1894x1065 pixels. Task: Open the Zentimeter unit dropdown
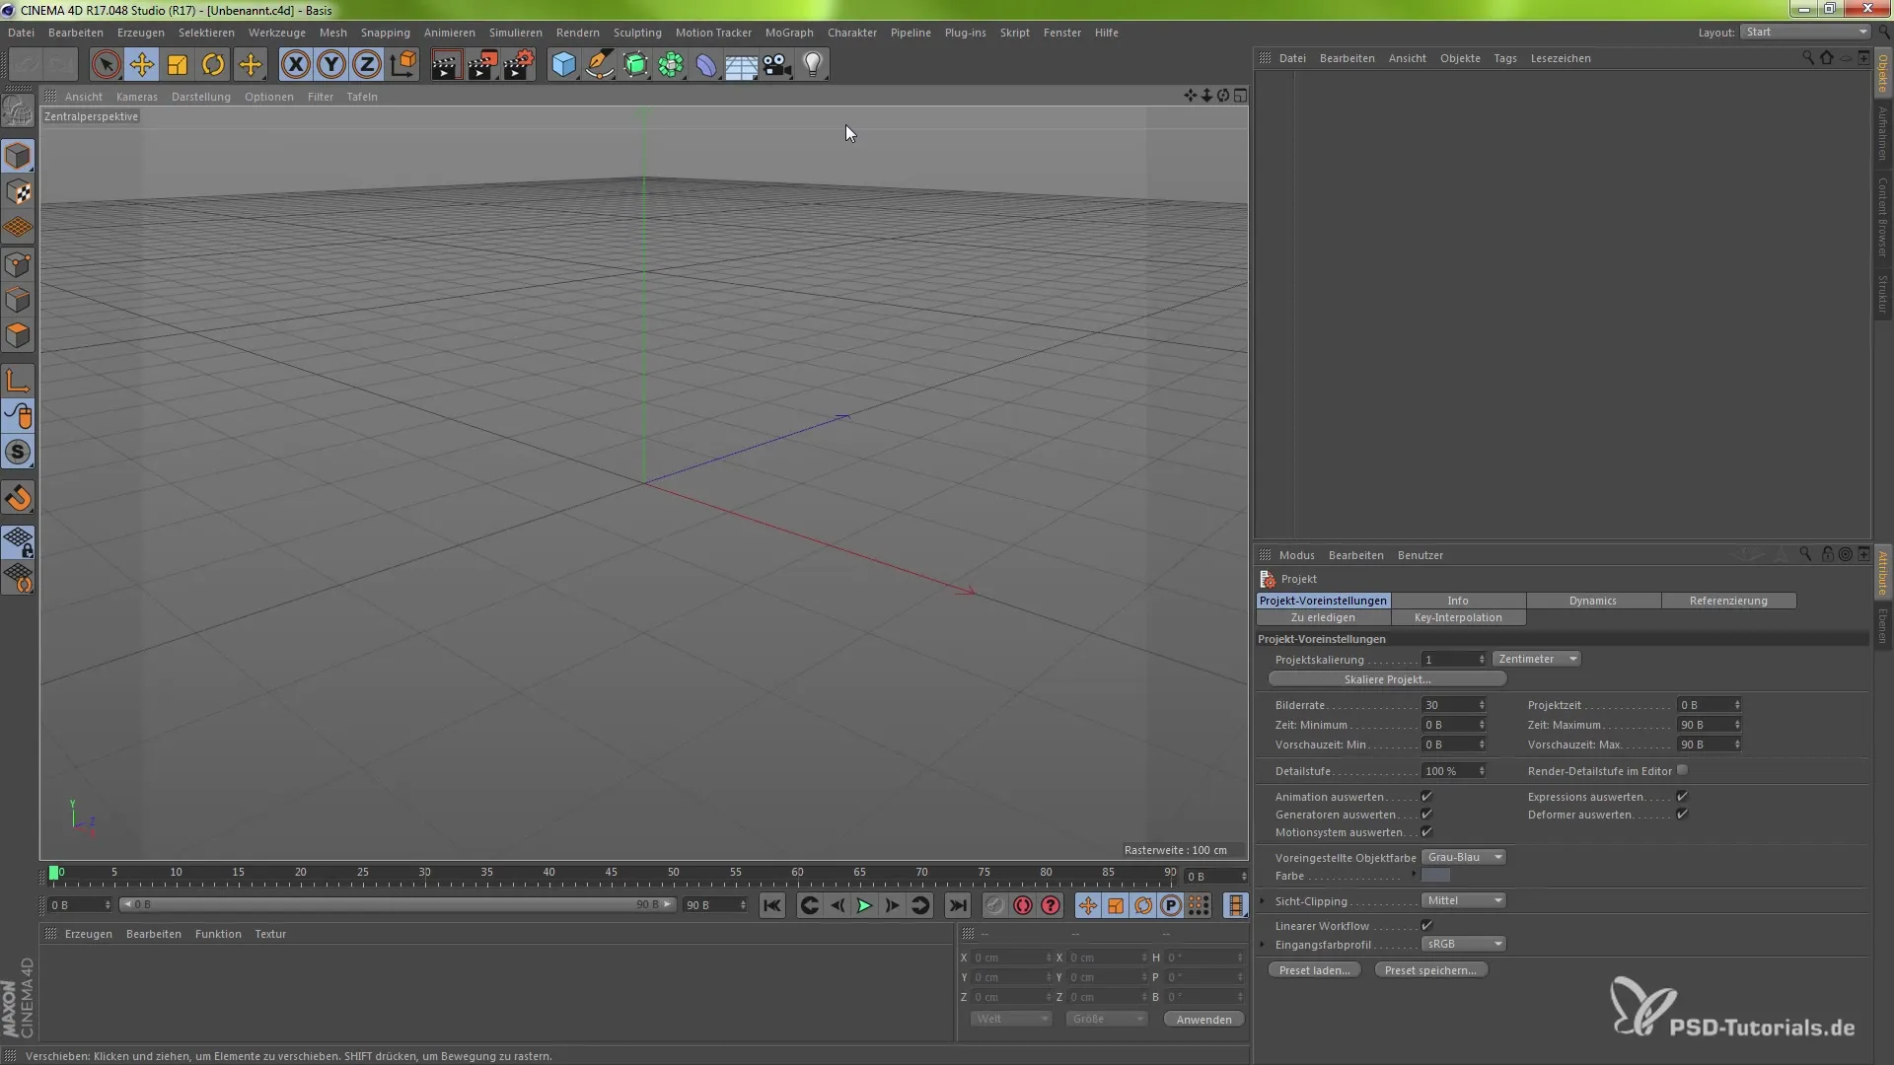[x=1536, y=659]
